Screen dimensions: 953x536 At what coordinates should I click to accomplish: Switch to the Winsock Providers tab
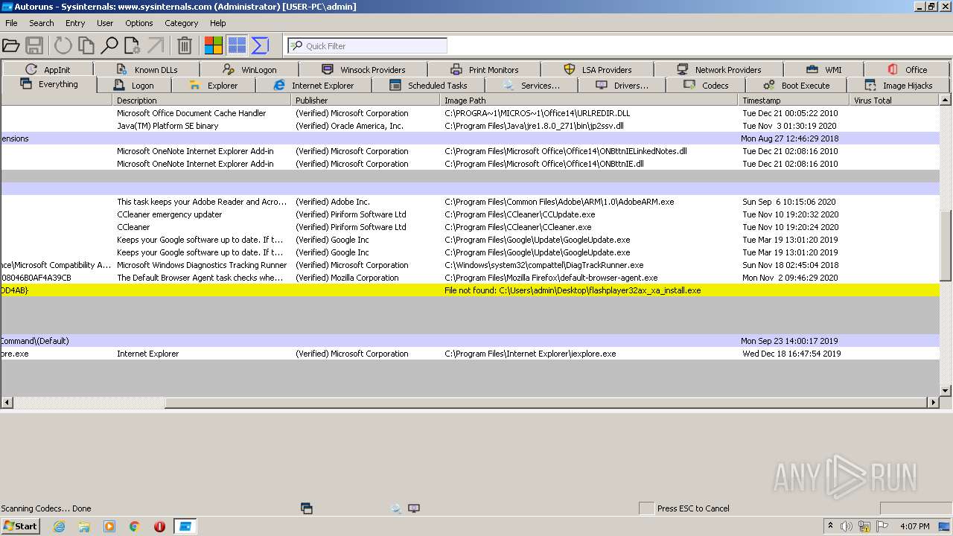tap(364, 69)
